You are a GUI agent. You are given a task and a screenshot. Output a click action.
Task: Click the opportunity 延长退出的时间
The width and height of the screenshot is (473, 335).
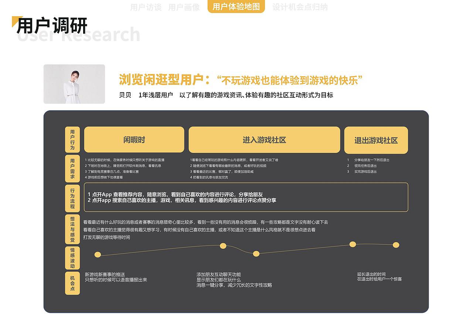tap(371, 274)
